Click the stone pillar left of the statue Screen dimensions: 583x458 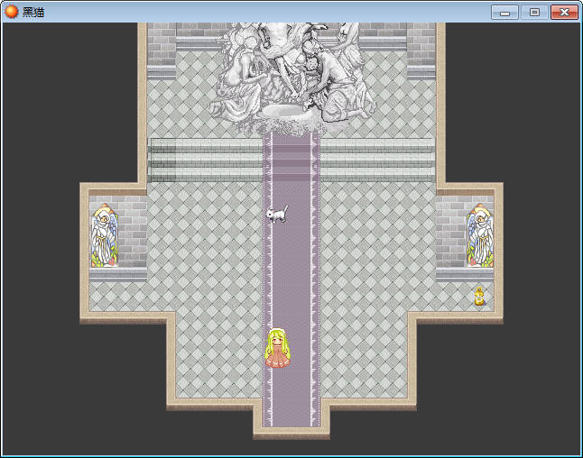point(162,50)
